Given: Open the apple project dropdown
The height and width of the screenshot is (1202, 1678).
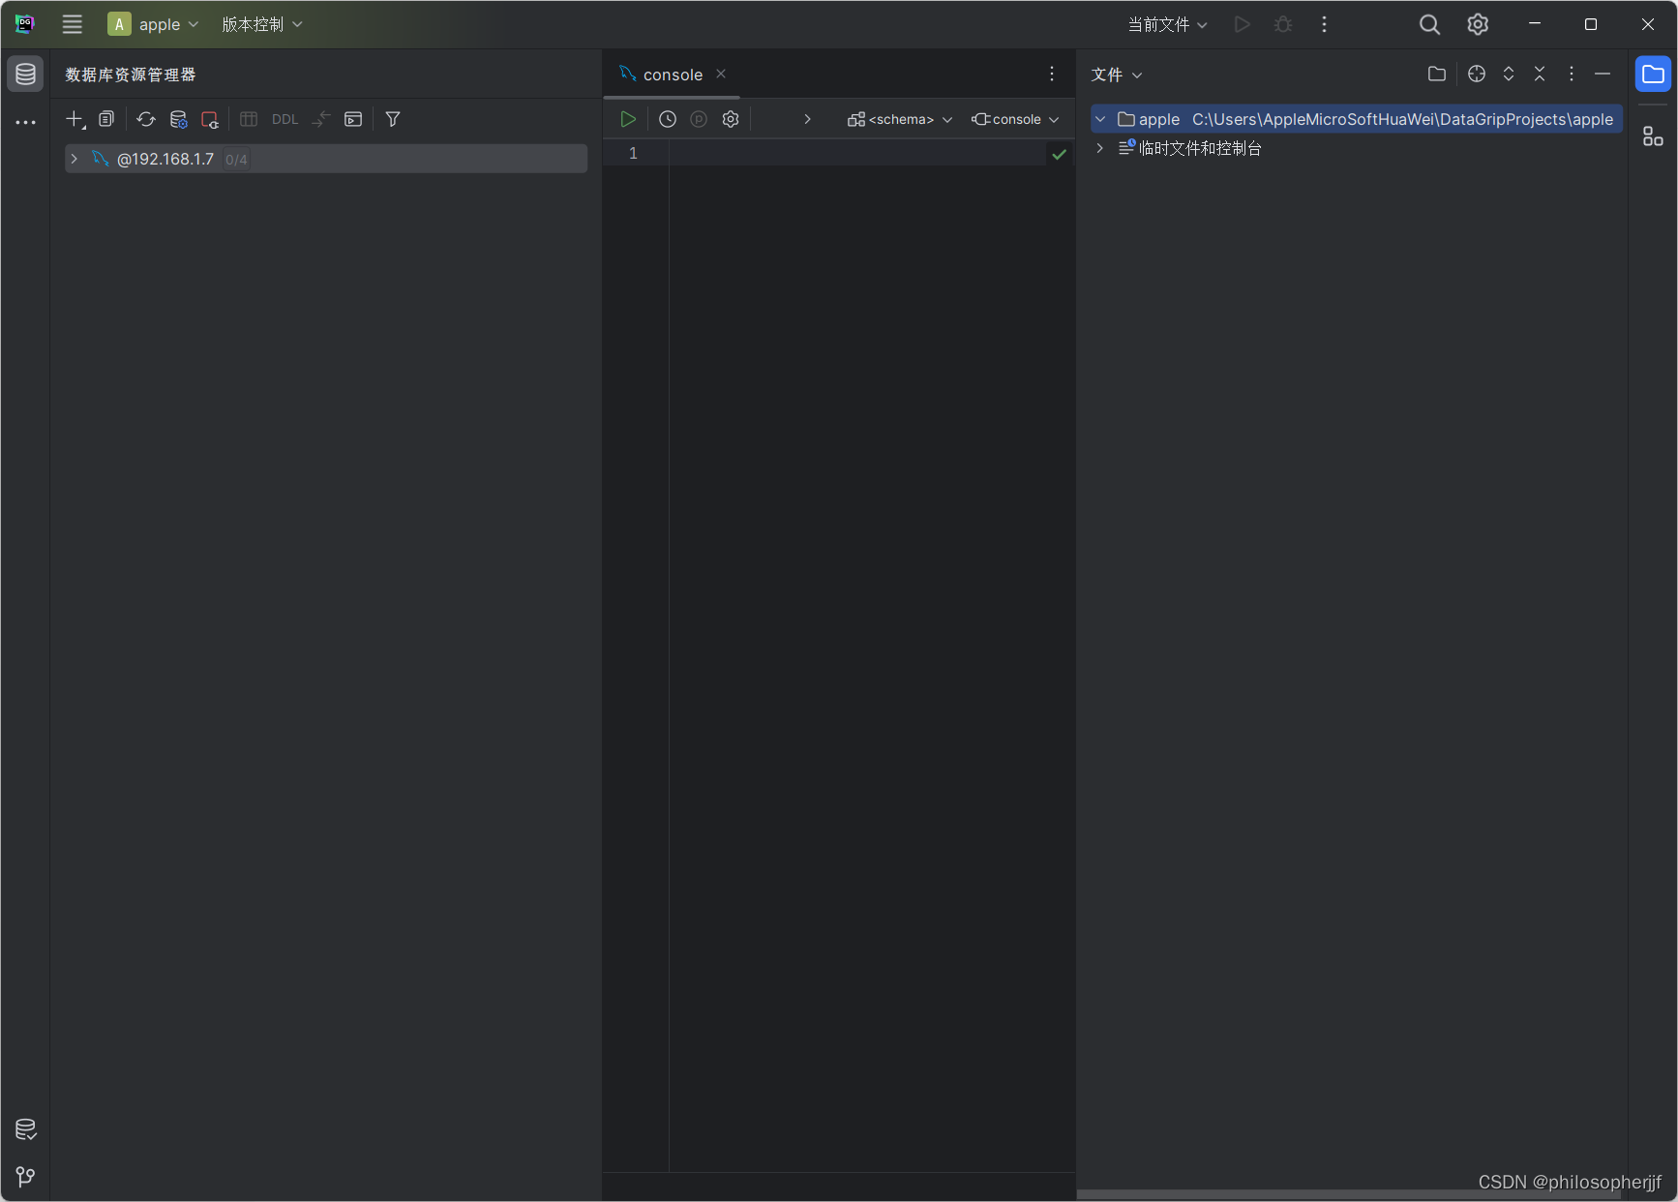Looking at the screenshot, I should click(153, 24).
